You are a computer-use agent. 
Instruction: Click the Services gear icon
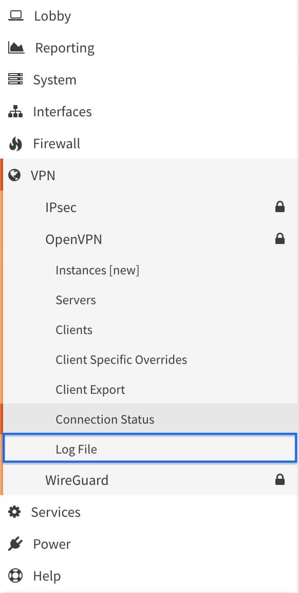[x=15, y=512]
